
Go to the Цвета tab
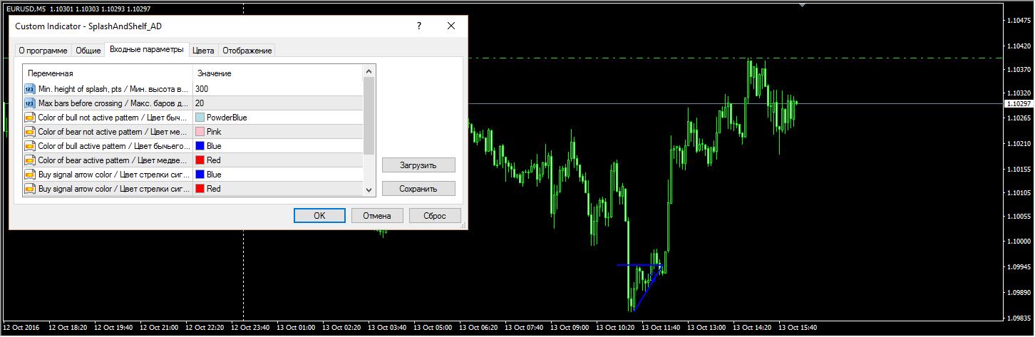[x=203, y=51]
